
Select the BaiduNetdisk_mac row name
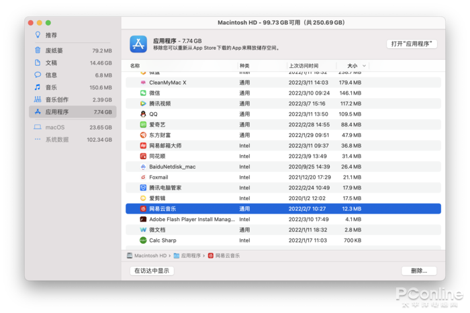(173, 167)
